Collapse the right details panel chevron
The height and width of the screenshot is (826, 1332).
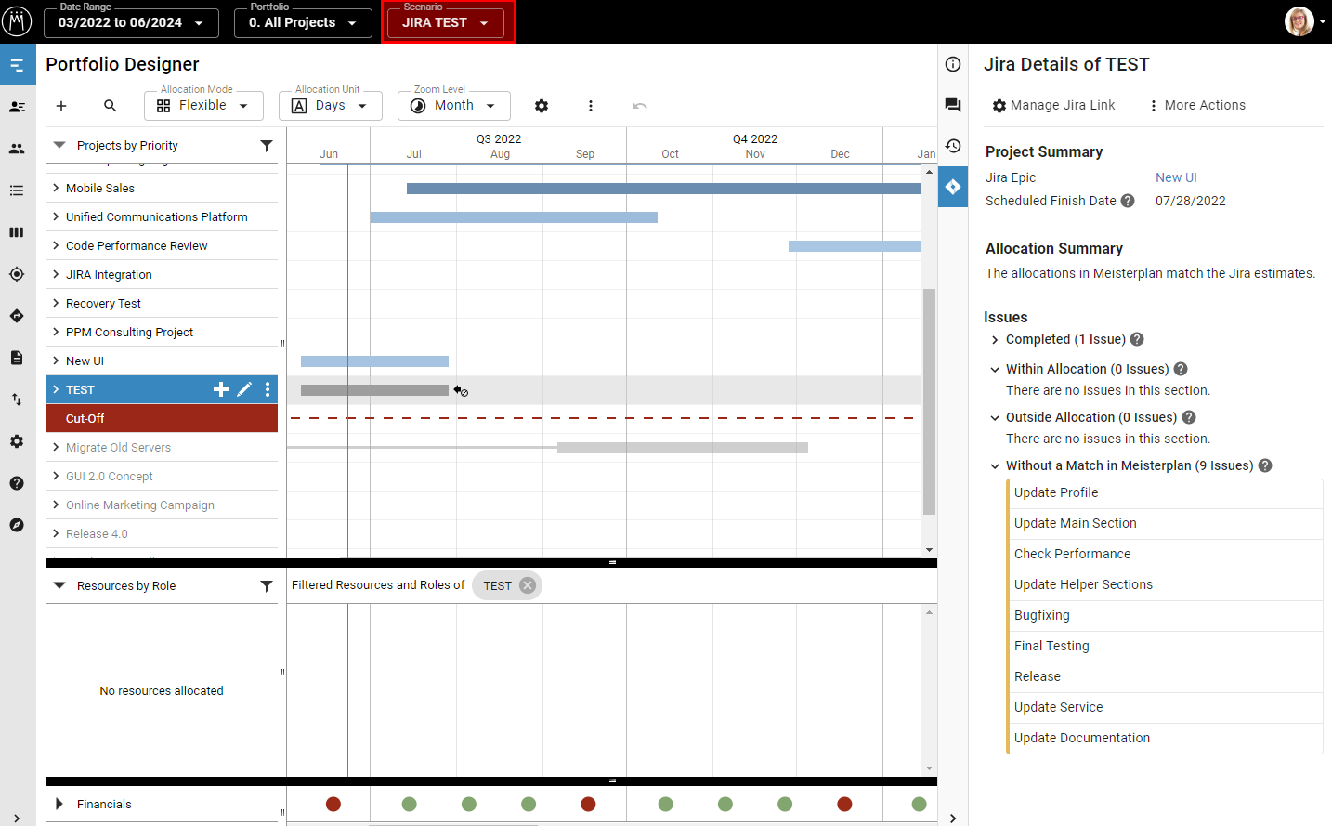[953, 818]
